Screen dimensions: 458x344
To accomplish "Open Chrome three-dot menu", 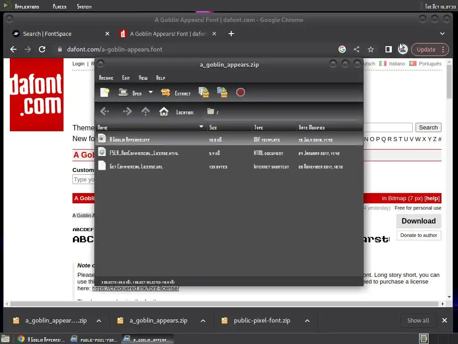I will (x=443, y=49).
